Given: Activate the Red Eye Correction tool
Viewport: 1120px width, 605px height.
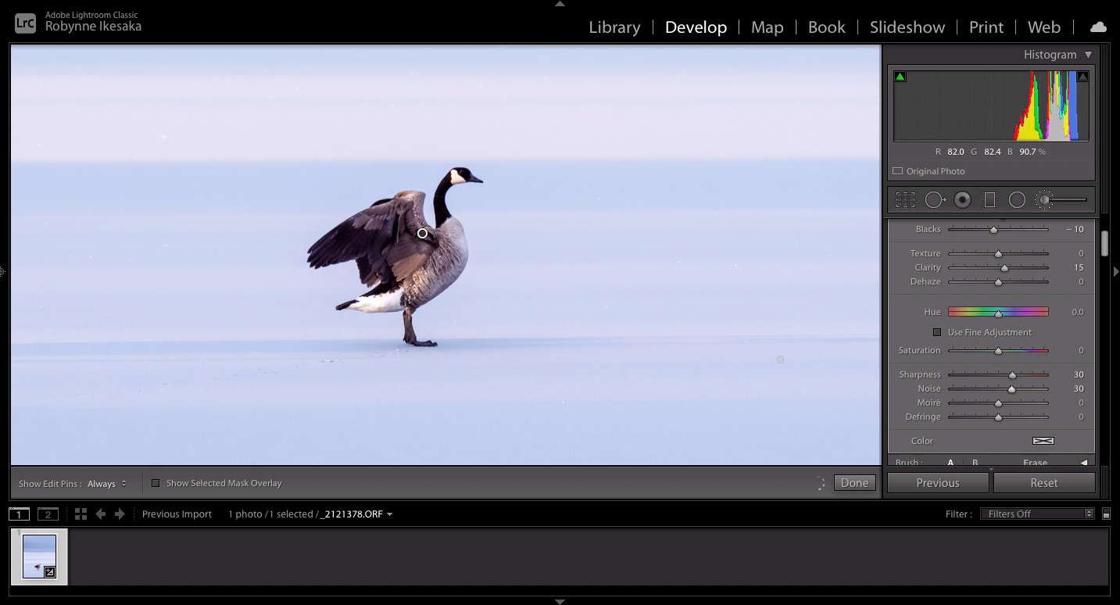Looking at the screenshot, I should coord(962,199).
